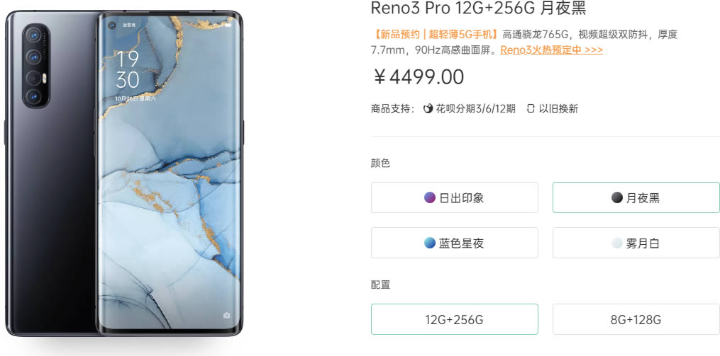Screen dimensions: 720x356
Task: Select the 8G+128G configuration
Action: click(x=636, y=319)
